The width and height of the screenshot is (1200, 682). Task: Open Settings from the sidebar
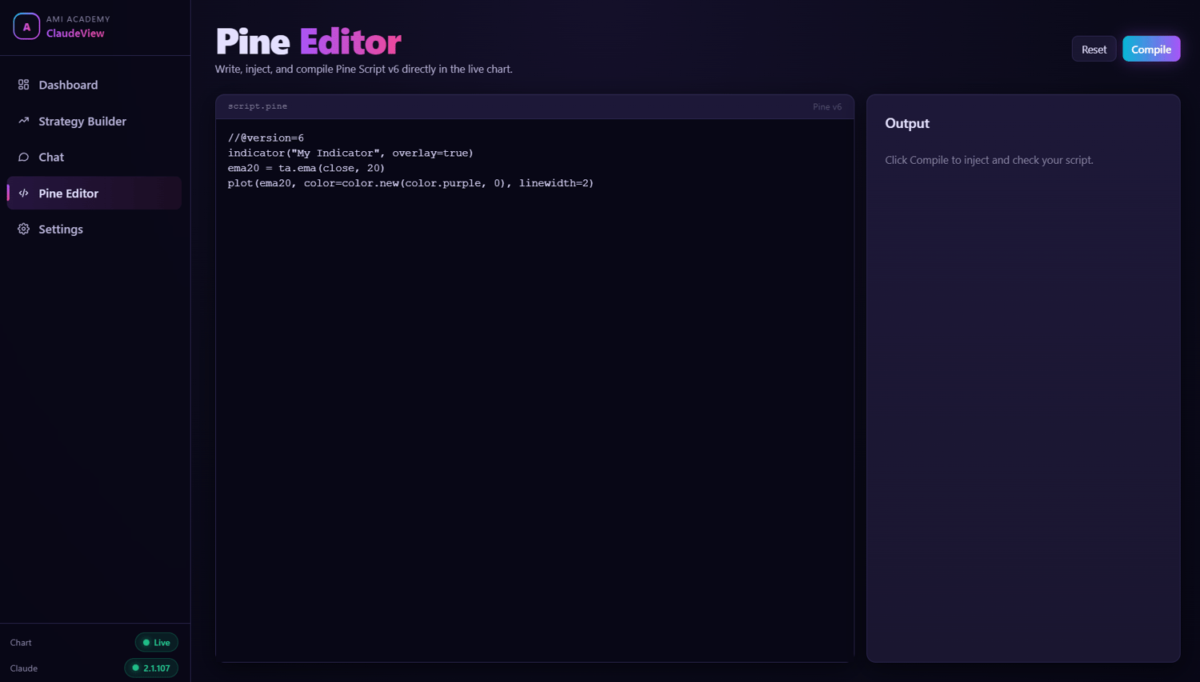click(x=94, y=229)
